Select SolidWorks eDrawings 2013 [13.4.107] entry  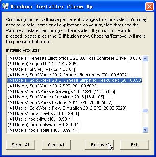point(74,97)
